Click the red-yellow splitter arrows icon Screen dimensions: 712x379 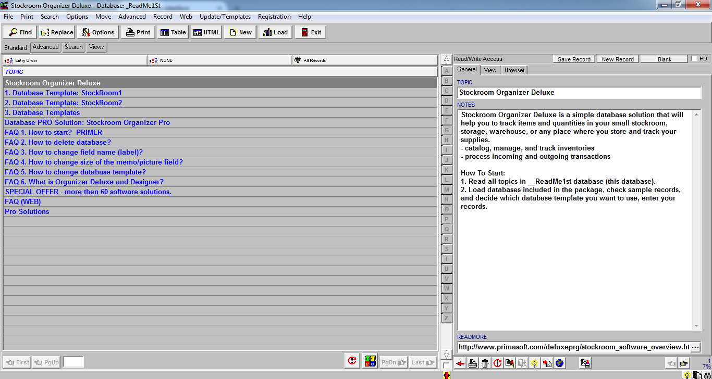(447, 375)
